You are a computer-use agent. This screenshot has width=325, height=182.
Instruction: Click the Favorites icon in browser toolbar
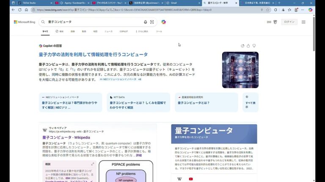289,10
